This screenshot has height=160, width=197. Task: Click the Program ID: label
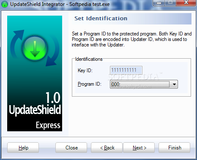point(90,84)
